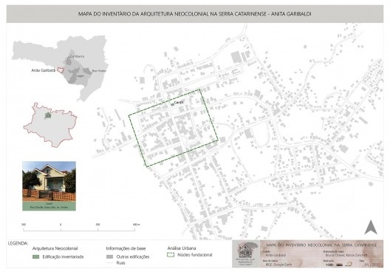Screen dimensions: 390x272
Task: Click the Anita Garibaldi label on inset map
Action: 44,70
